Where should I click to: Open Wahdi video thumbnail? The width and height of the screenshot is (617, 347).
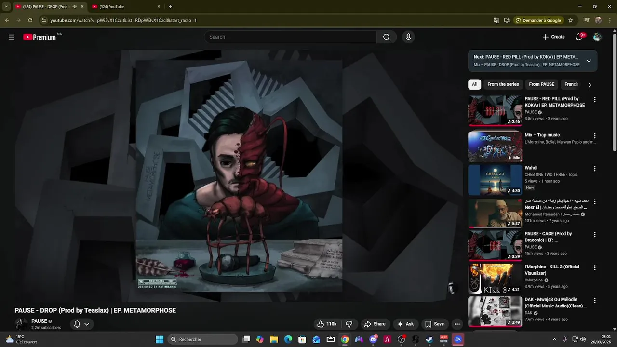(495, 180)
